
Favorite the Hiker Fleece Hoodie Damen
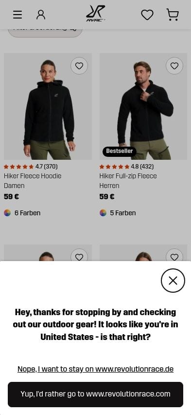click(x=79, y=66)
